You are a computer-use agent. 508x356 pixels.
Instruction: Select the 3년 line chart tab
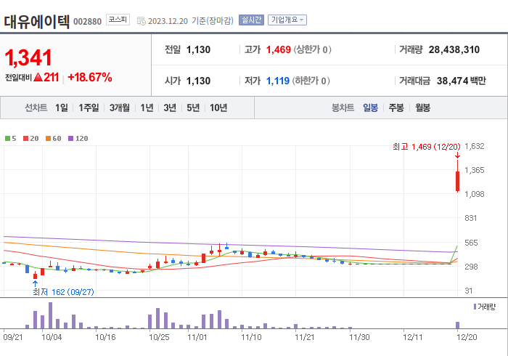click(x=170, y=108)
